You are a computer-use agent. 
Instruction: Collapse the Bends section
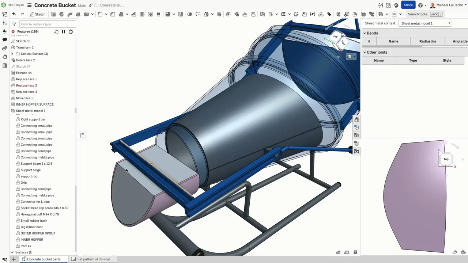365,33
